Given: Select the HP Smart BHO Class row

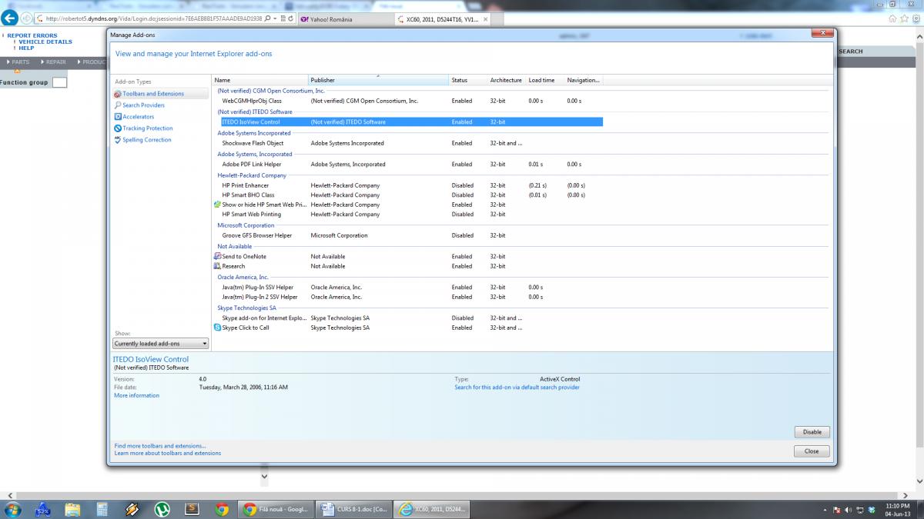Looking at the screenshot, I should 407,195.
